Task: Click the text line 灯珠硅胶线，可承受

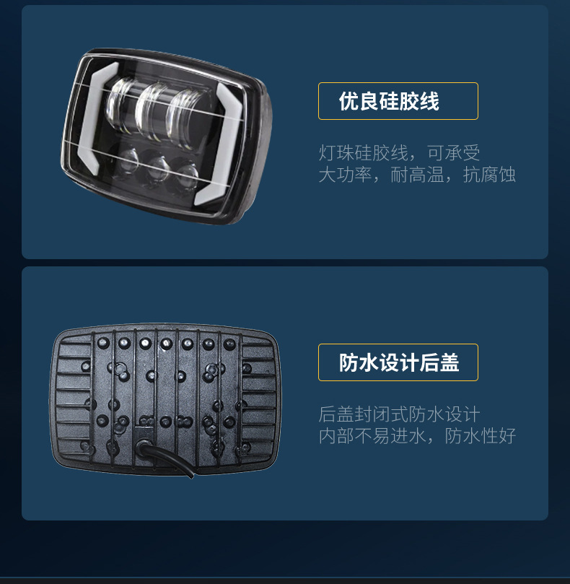Action: [399, 153]
